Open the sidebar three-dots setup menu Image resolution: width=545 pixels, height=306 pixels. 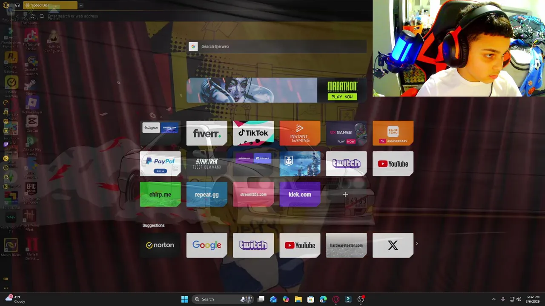(6, 288)
